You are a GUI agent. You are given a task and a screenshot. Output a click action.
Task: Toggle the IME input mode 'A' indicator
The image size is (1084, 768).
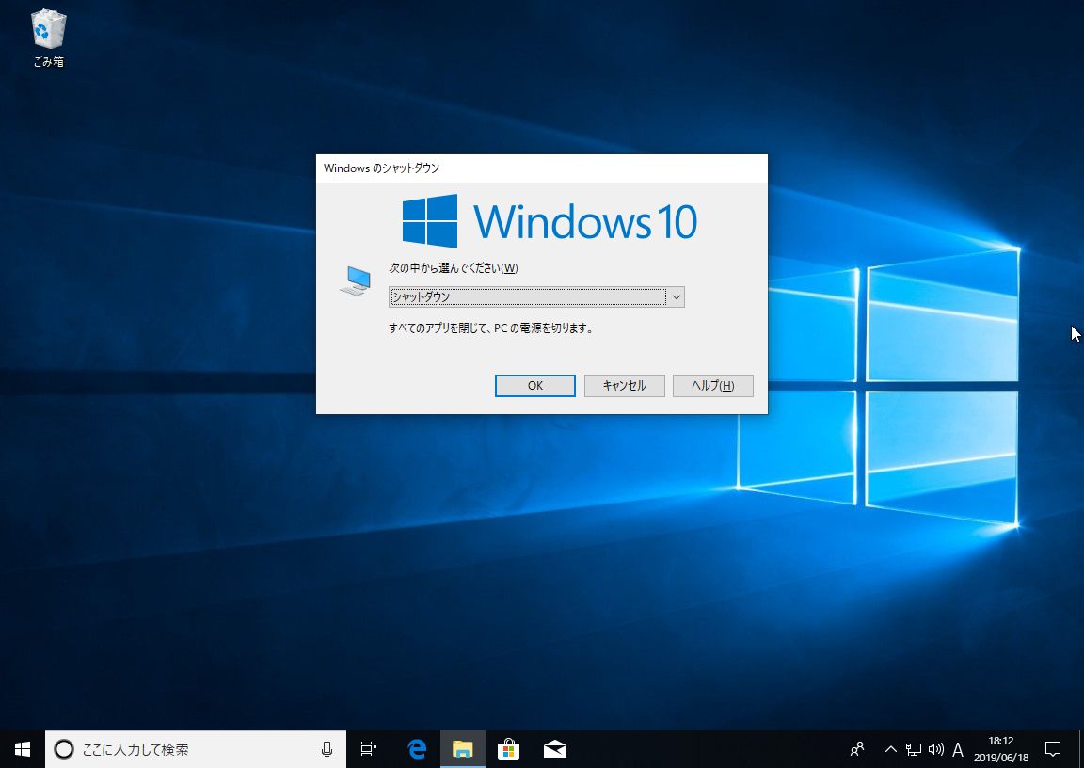958,749
